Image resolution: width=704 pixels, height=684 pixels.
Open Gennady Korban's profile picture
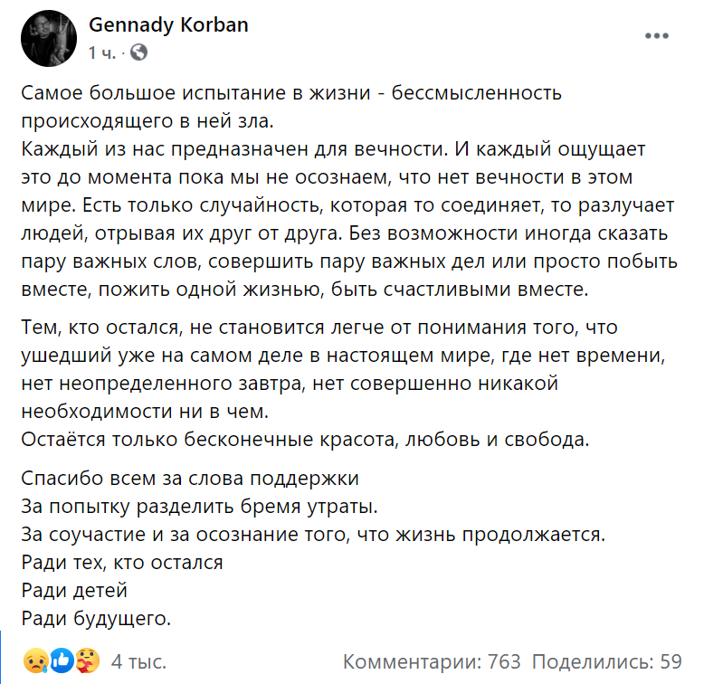[48, 38]
